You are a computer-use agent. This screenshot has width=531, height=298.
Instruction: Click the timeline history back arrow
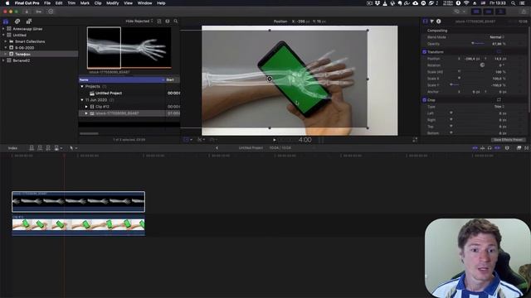pos(217,147)
